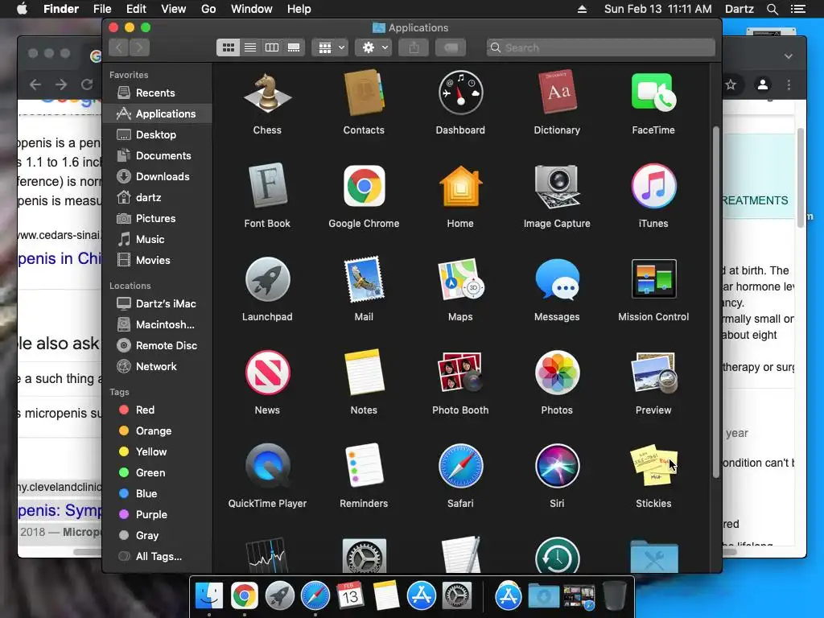Open the Help menu
Screen dimensions: 824x618
[x=299, y=9]
